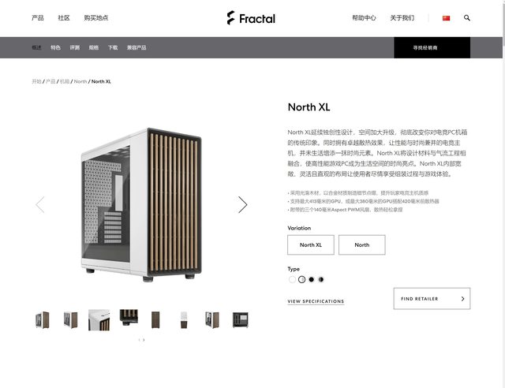The height and width of the screenshot is (388, 505).
Task: Select the half-black half-white color swatch
Action: coord(321,279)
